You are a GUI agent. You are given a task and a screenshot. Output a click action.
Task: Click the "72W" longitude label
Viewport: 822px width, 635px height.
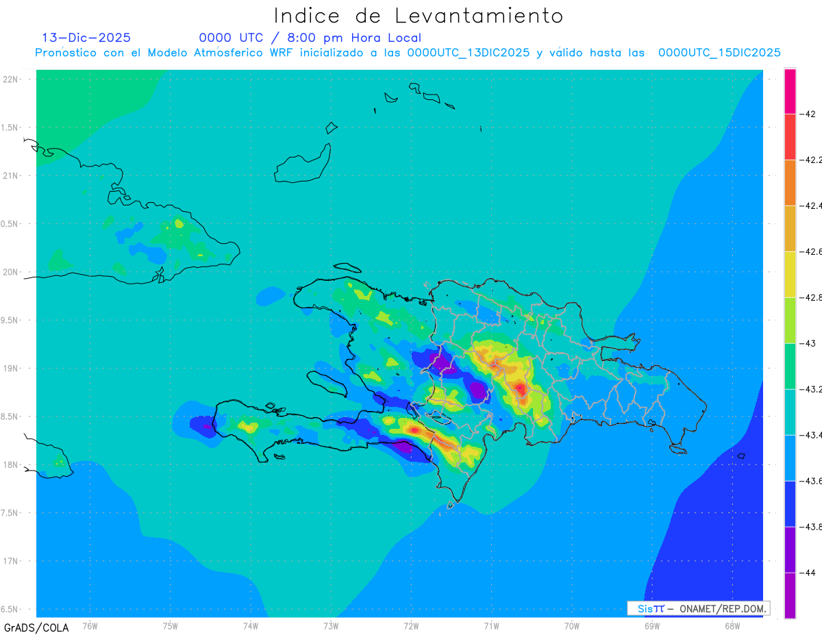click(x=411, y=625)
